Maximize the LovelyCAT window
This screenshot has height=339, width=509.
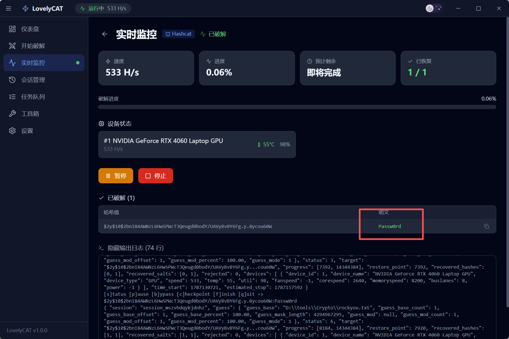coord(478,8)
